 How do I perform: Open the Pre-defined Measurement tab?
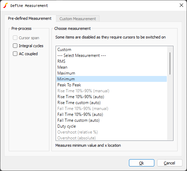[30, 18]
